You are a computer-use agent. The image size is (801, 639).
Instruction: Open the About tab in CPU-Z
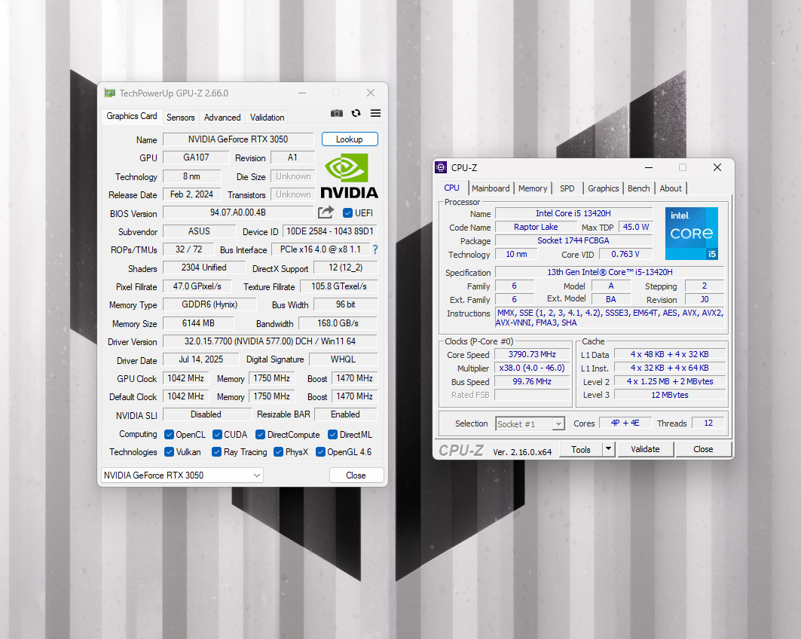670,188
